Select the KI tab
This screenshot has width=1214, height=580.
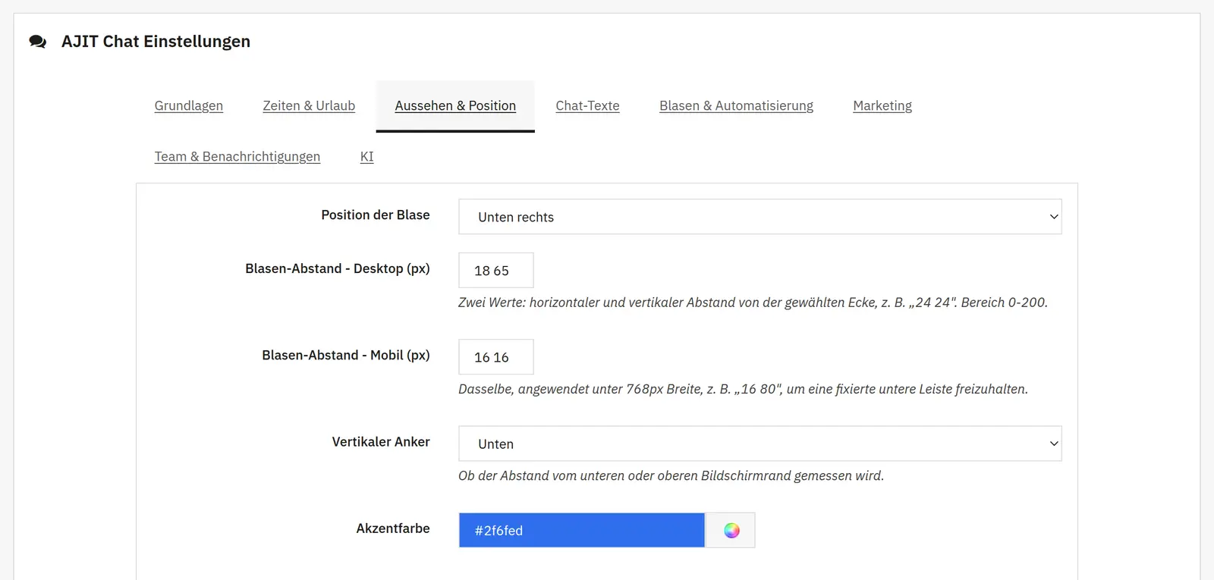tap(366, 156)
